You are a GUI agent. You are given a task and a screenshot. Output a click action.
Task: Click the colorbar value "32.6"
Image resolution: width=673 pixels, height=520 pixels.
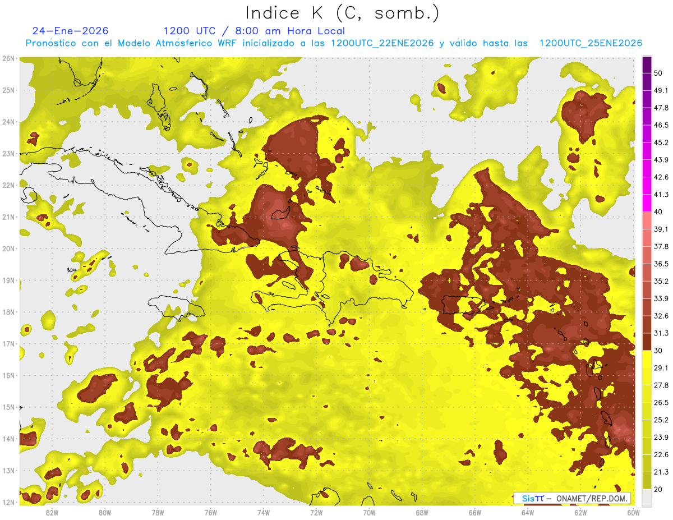point(661,316)
